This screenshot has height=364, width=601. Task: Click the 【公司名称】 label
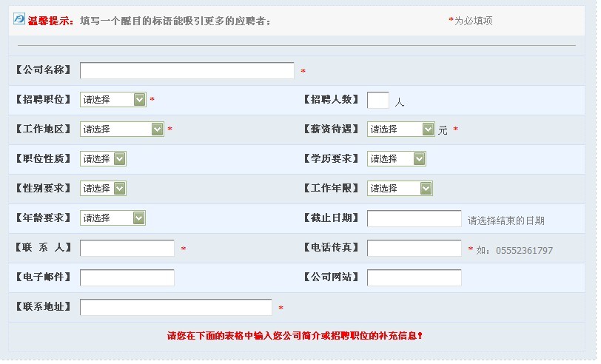pos(44,70)
